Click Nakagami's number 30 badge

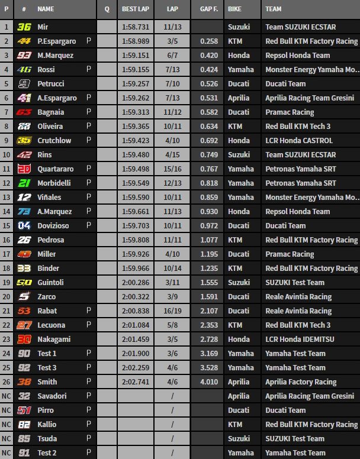(24, 340)
